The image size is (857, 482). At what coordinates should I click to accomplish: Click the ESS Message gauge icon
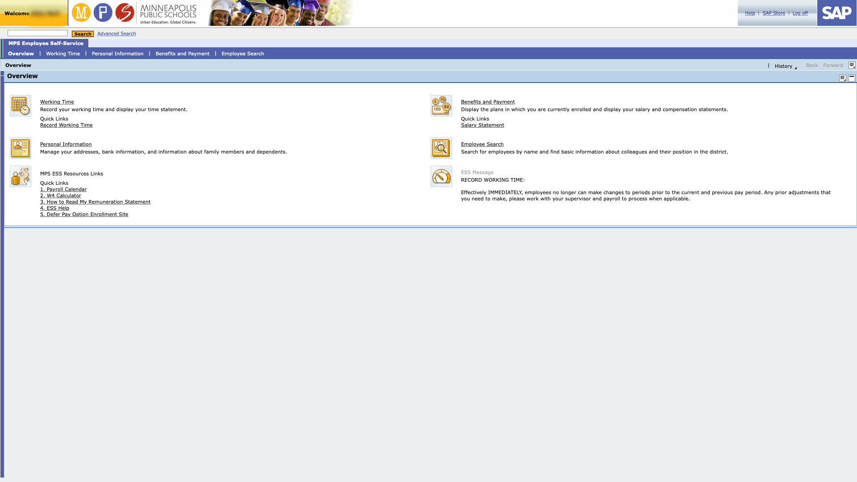click(x=441, y=176)
